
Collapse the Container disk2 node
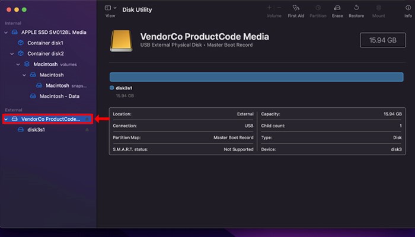point(12,53)
